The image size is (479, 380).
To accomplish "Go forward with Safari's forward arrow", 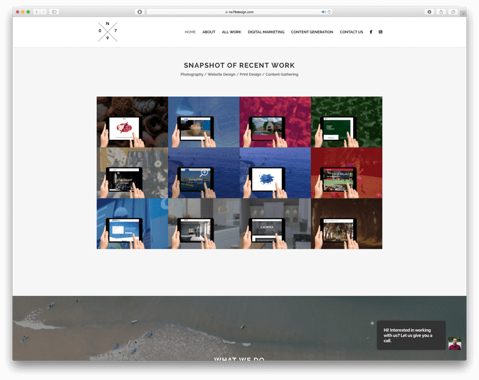I will coord(44,12).
